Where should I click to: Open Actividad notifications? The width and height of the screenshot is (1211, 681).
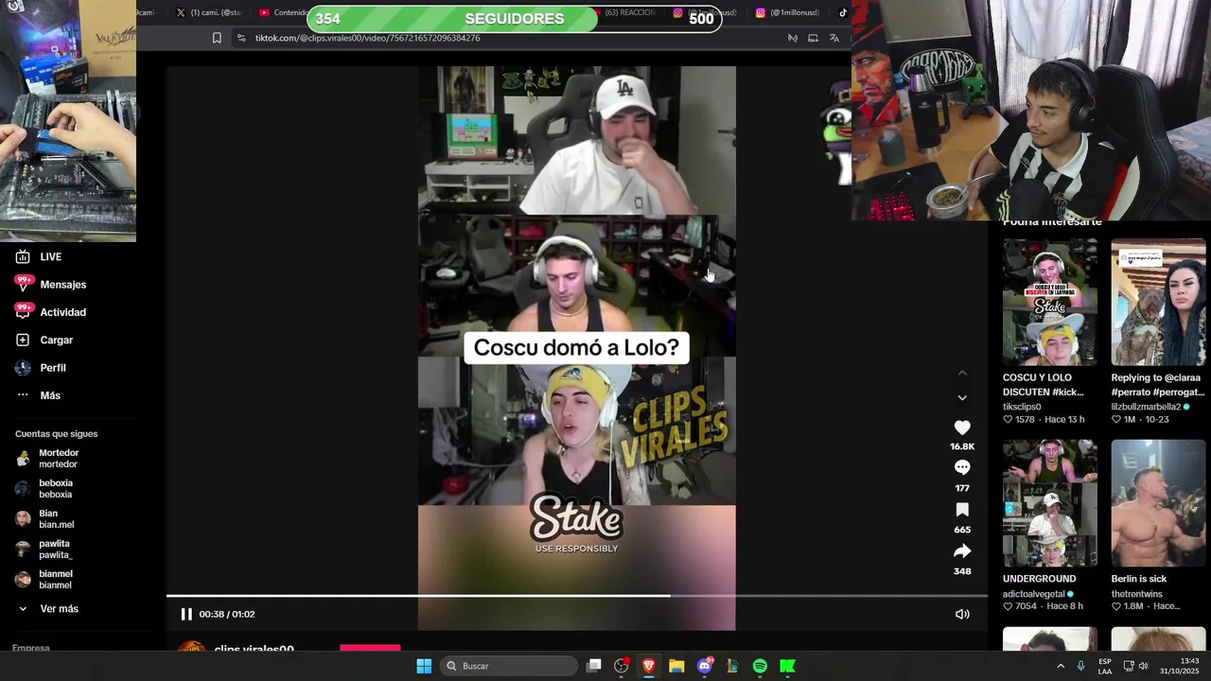point(50,312)
